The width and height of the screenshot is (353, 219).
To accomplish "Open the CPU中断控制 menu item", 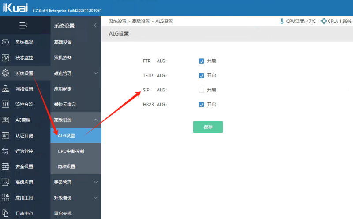I will tap(71, 151).
